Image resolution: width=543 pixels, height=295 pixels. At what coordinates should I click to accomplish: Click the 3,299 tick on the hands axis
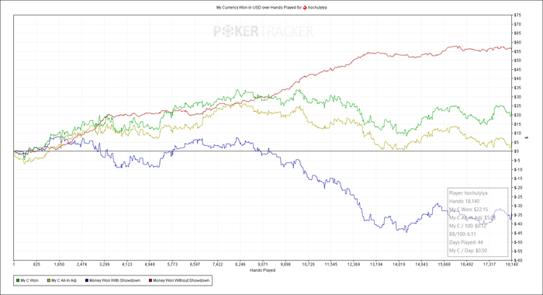pyautogui.click(x=104, y=265)
